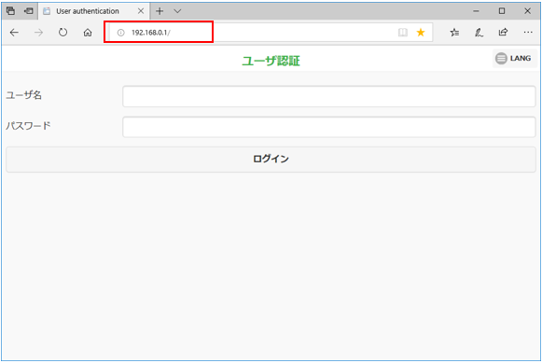The image size is (542, 363).
Task: Close the User authentication tab
Action: (141, 11)
